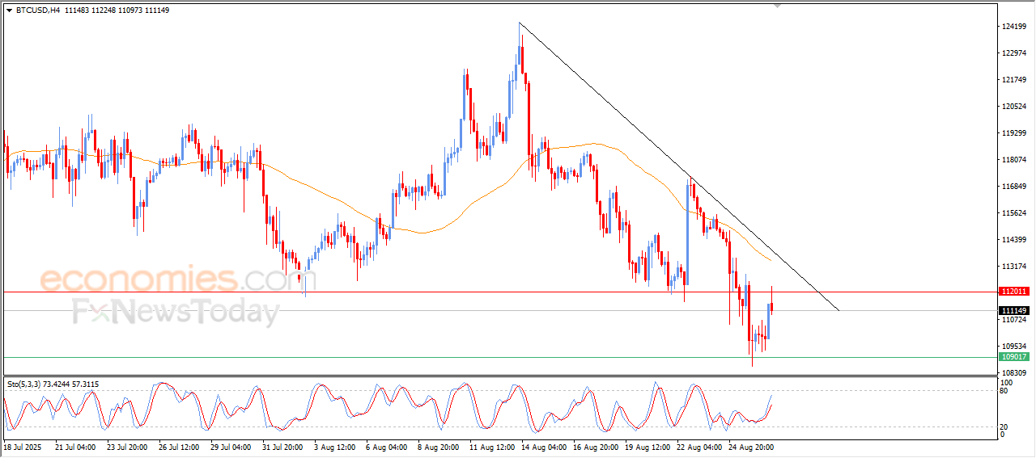Click the 18 Jul 2025 date label
This screenshot has width=1036, height=458.
coord(22,447)
